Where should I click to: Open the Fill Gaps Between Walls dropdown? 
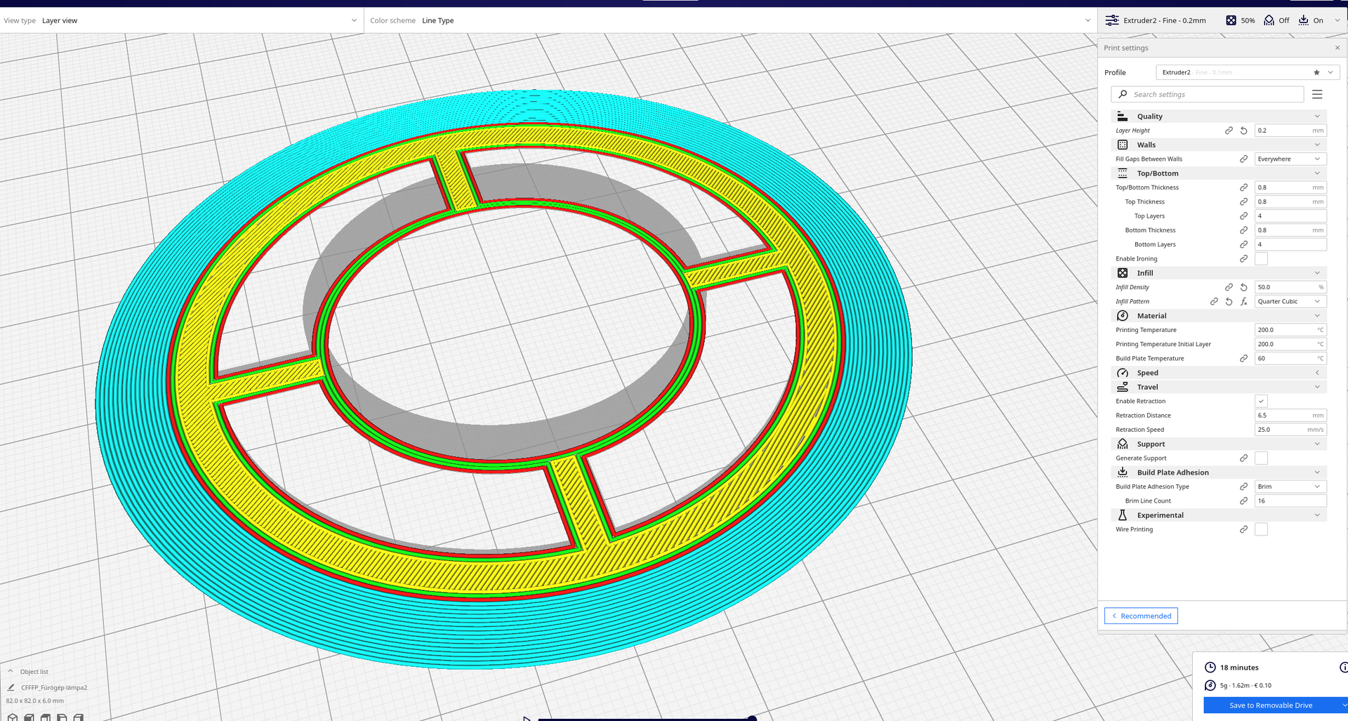click(1290, 159)
